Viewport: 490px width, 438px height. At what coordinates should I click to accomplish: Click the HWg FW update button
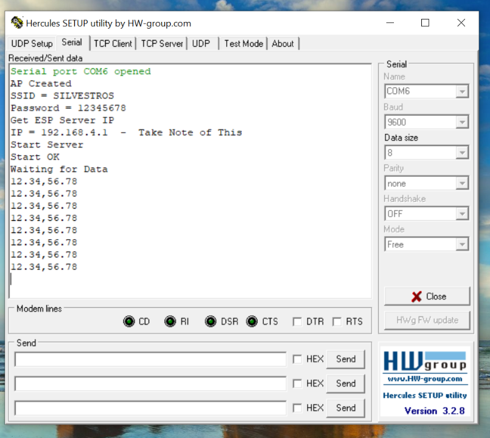point(427,320)
